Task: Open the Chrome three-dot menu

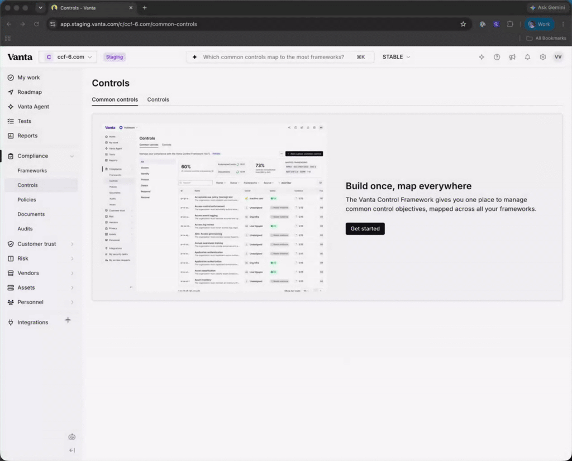Action: click(x=563, y=24)
